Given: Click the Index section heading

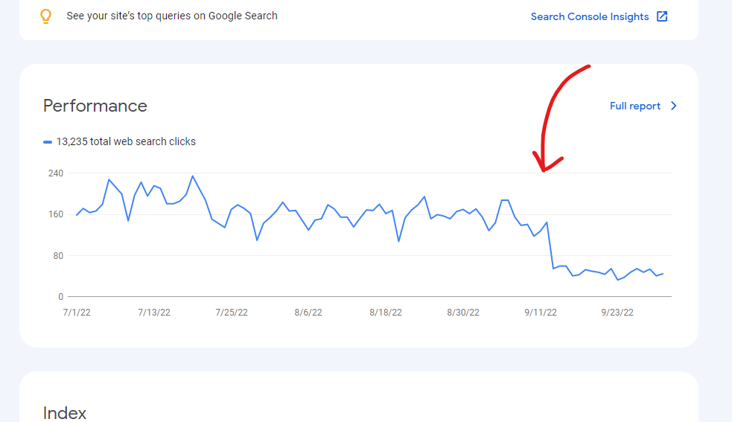Looking at the screenshot, I should [x=65, y=413].
